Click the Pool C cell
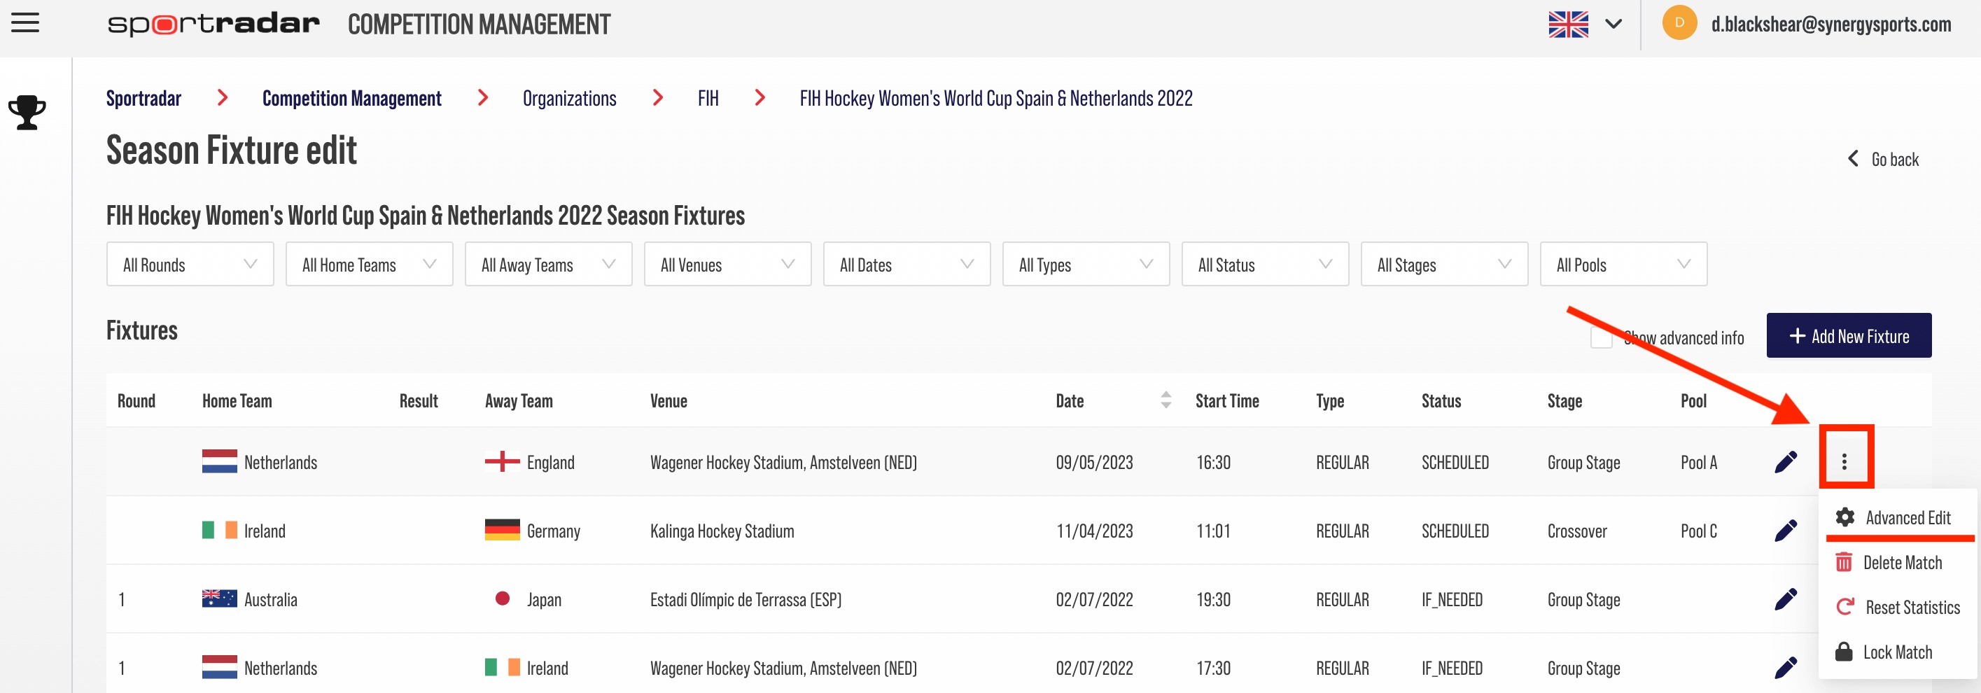Viewport: 1981px width, 693px height. [x=1699, y=531]
